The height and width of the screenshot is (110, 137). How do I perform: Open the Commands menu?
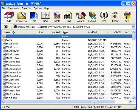pyautogui.click(x=13, y=8)
